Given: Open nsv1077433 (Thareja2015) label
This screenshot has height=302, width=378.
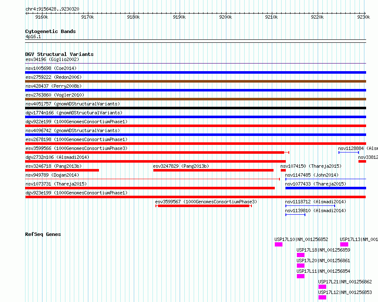Looking at the screenshot, I should [316, 184].
